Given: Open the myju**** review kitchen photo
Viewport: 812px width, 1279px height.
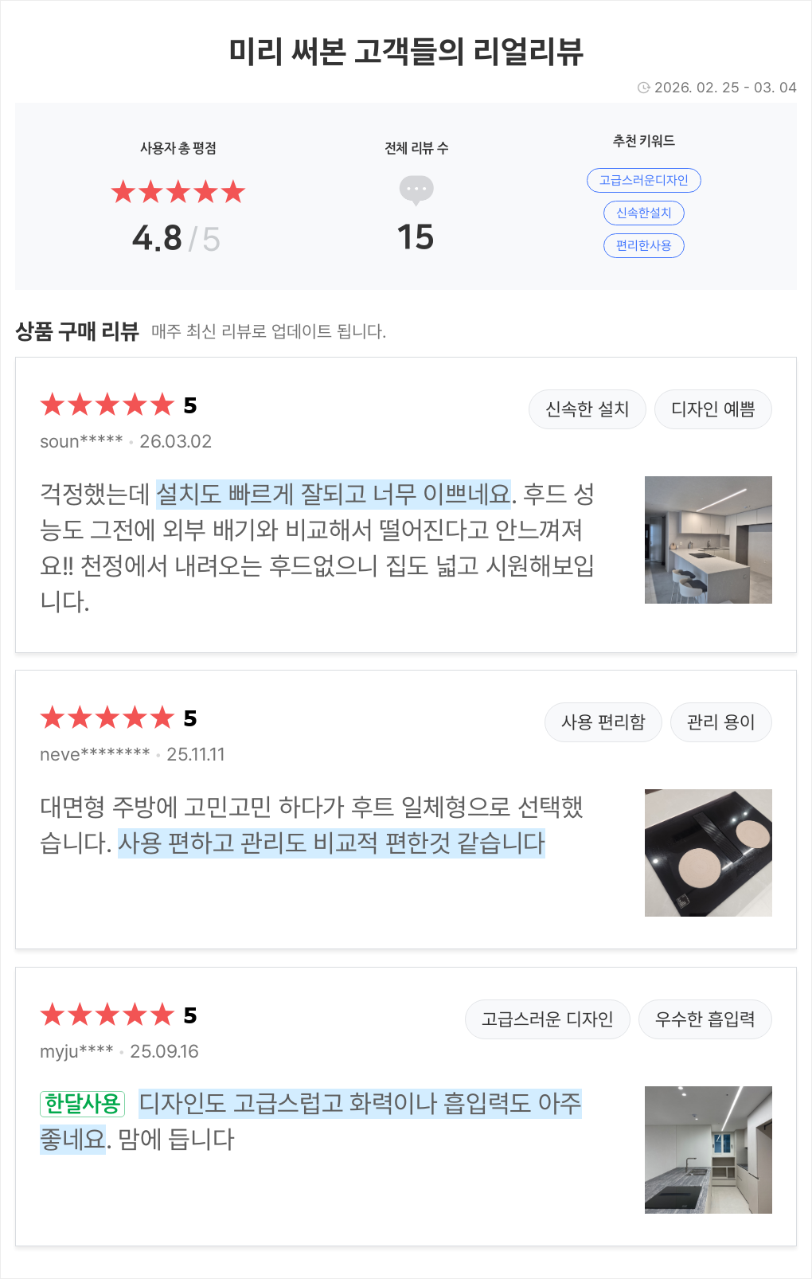Looking at the screenshot, I should pos(708,1150).
